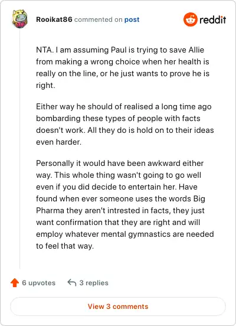
Task: Click the final line "to feel that way."
Action: click(65, 246)
